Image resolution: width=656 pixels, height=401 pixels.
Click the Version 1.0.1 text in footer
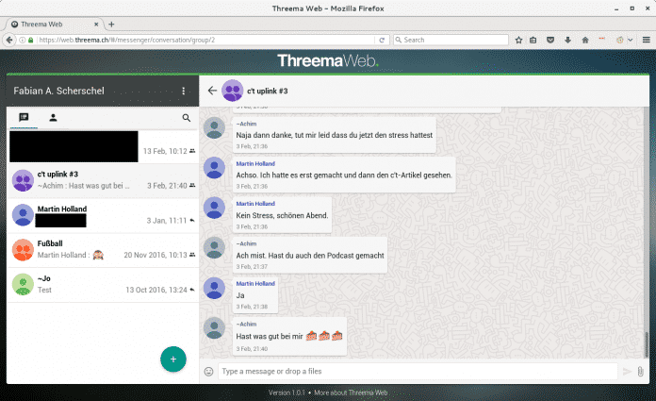pyautogui.click(x=287, y=393)
